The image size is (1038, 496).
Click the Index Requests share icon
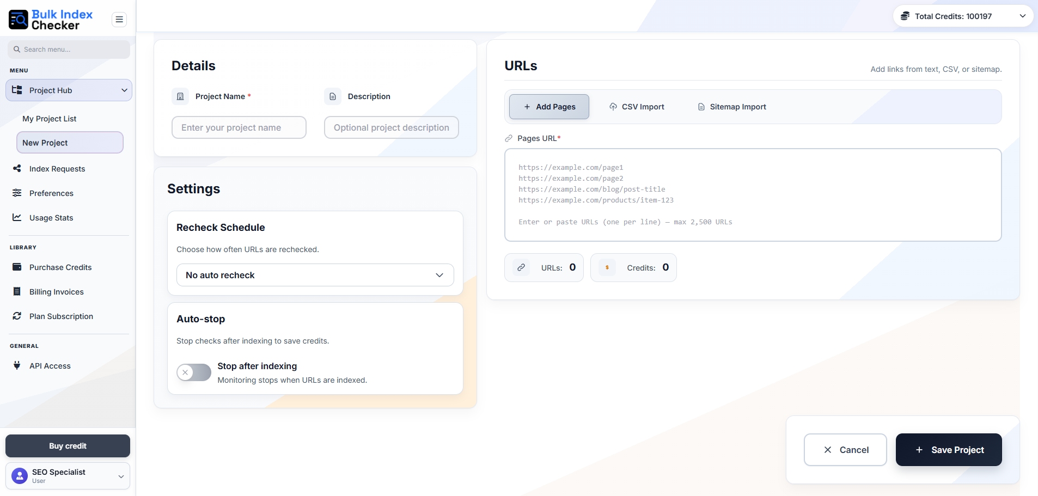click(x=17, y=169)
